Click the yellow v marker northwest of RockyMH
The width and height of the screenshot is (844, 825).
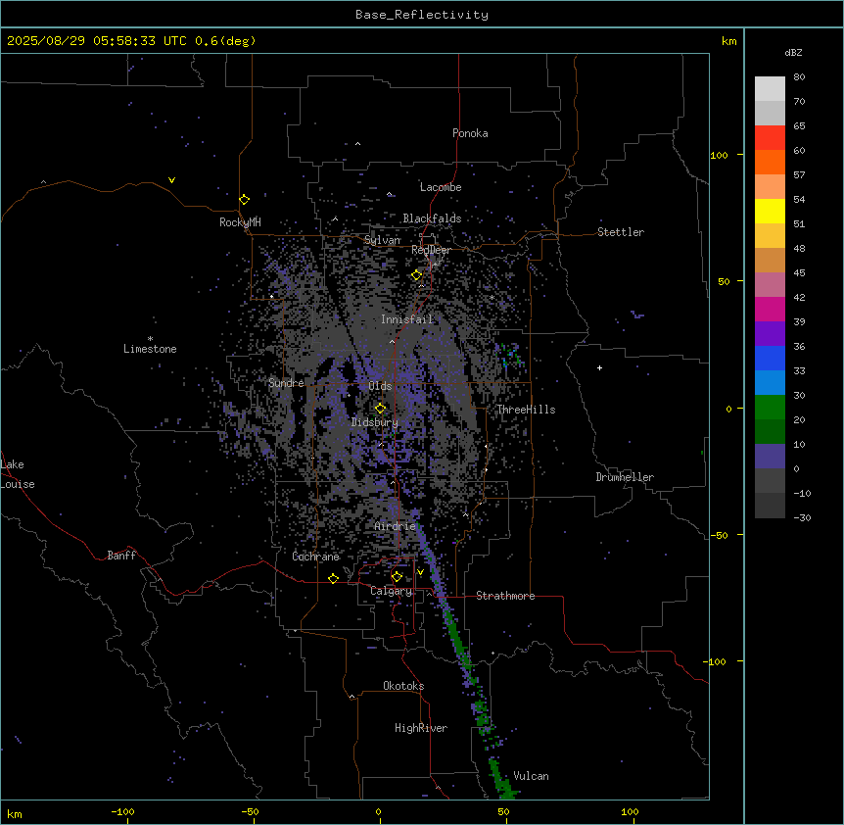click(x=171, y=180)
